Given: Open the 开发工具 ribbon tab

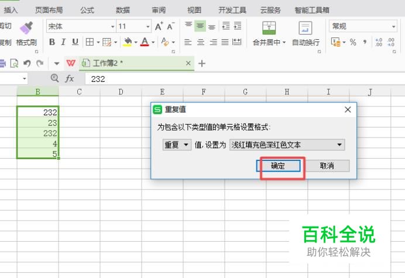Looking at the screenshot, I should (232, 10).
